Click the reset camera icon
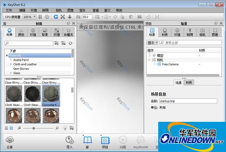Image resolution: width=226 pixels, height=152 pixels. point(115,17)
